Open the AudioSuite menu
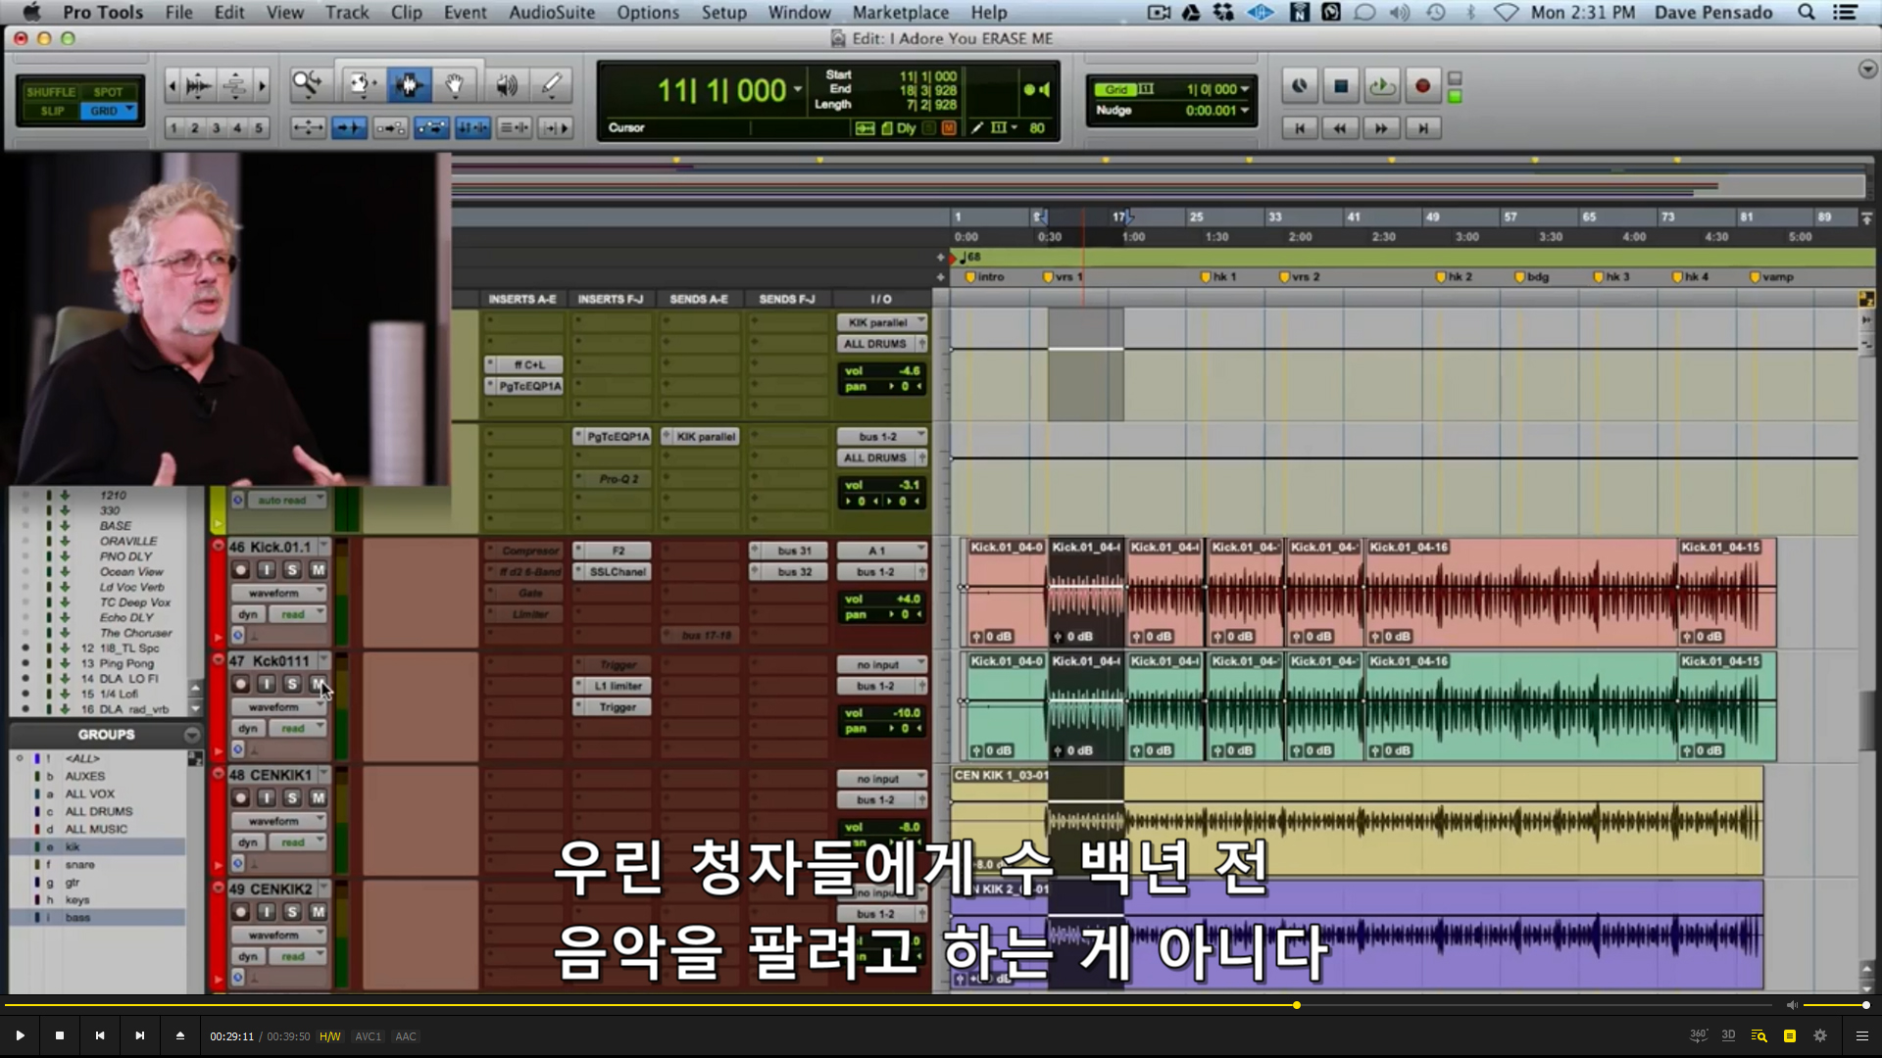Viewport: 1882px width, 1058px height. pos(551,13)
